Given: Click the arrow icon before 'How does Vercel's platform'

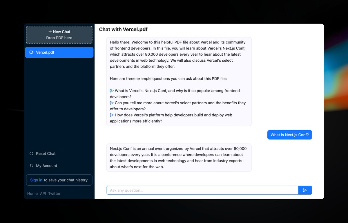Looking at the screenshot, I should point(112,115).
